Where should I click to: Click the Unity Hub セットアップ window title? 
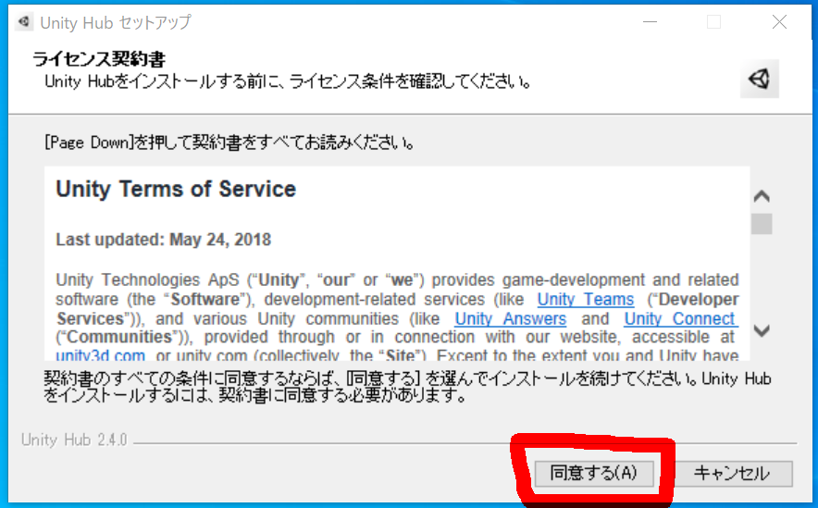coord(116,22)
